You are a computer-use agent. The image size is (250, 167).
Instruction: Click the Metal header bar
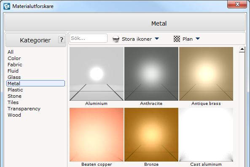pos(125,22)
